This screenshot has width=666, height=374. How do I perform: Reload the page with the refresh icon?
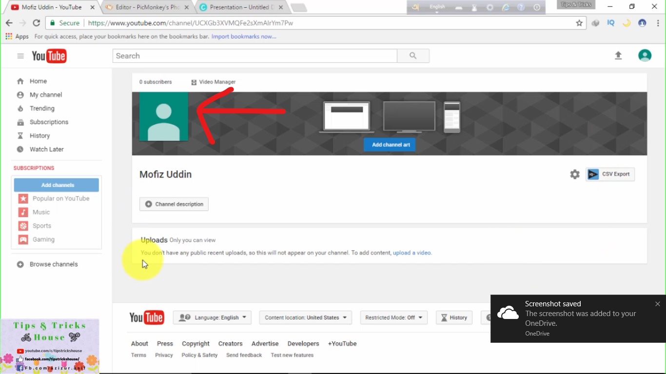click(36, 23)
